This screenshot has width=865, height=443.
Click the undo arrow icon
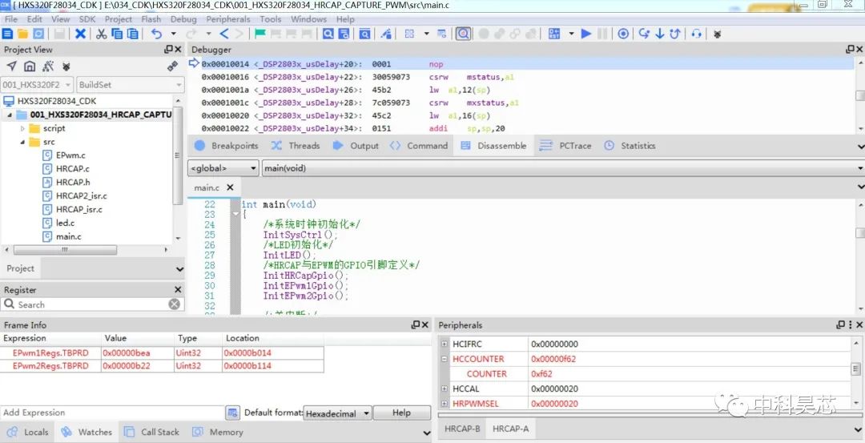156,34
